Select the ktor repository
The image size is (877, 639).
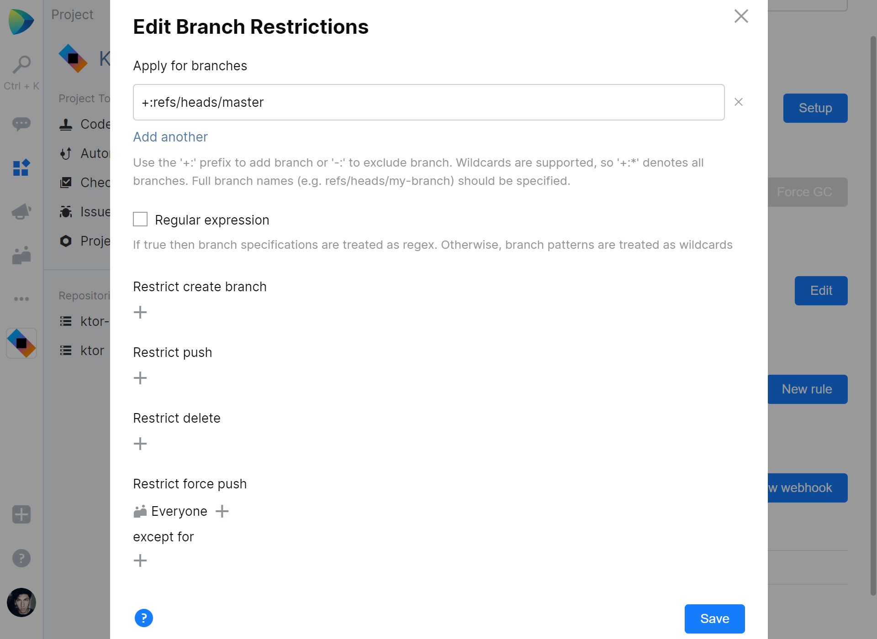point(92,350)
